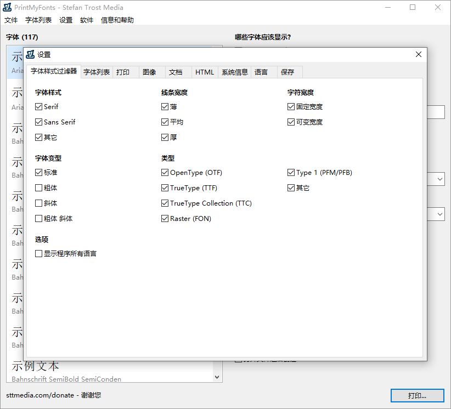The height and width of the screenshot is (409, 451).
Task: Open the 字体列表 menu in menu bar
Action: pos(38,20)
